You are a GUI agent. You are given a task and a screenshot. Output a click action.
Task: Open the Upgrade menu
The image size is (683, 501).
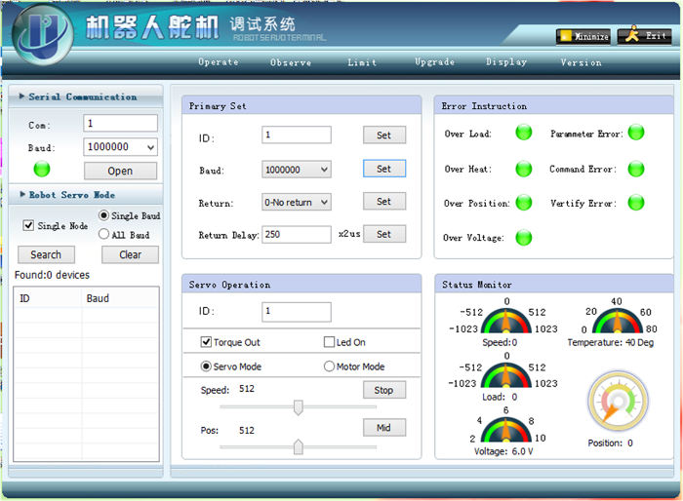[x=434, y=62]
